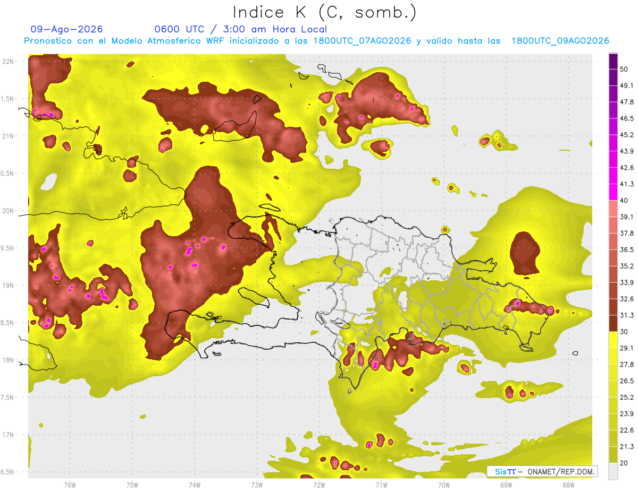
Task: Click the colorbar value "32.6"
Action: pos(627,299)
